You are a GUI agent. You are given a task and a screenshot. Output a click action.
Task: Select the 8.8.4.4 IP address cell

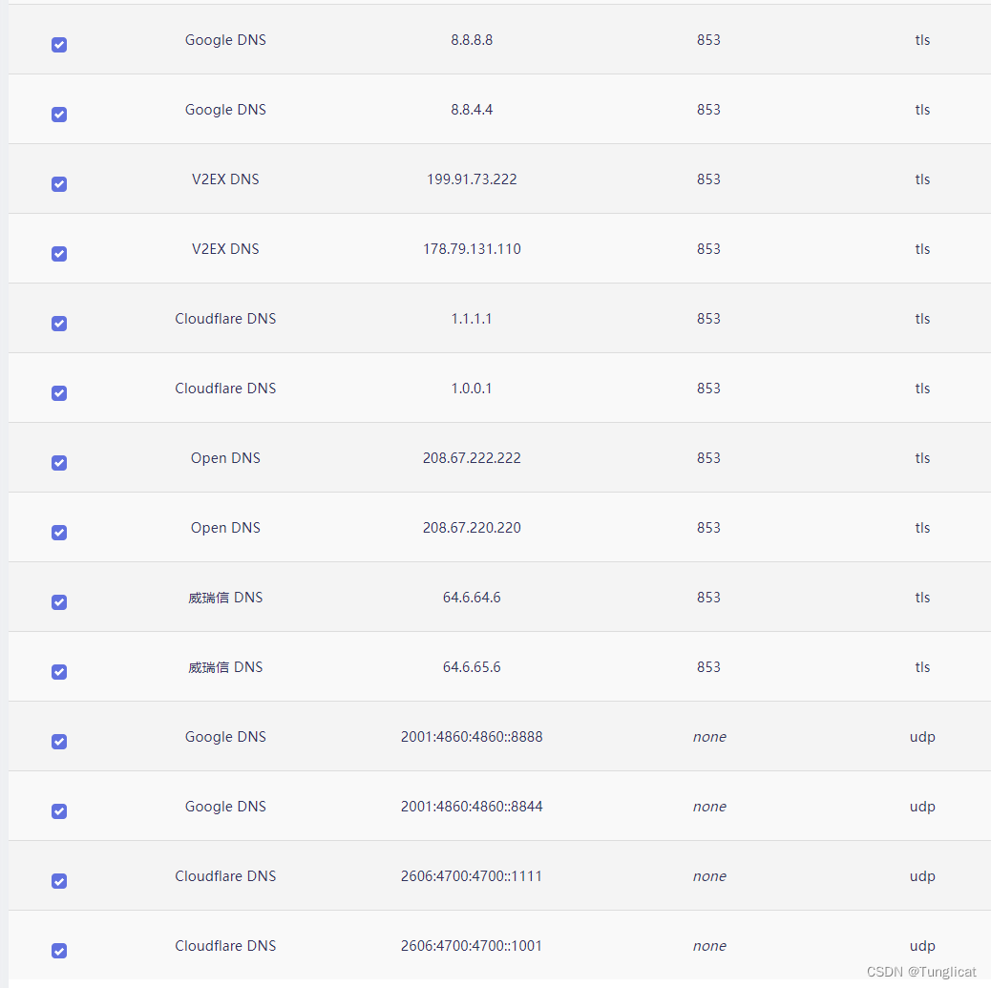[x=472, y=110]
